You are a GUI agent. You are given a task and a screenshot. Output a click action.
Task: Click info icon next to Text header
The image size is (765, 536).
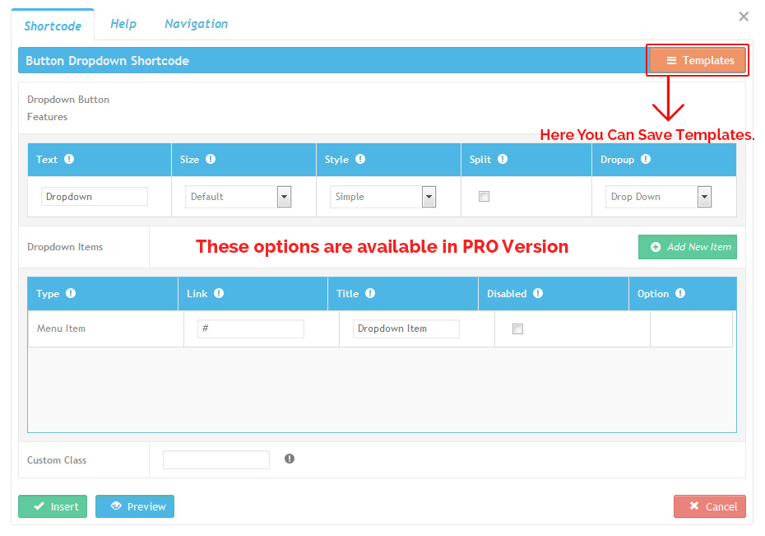pos(69,160)
